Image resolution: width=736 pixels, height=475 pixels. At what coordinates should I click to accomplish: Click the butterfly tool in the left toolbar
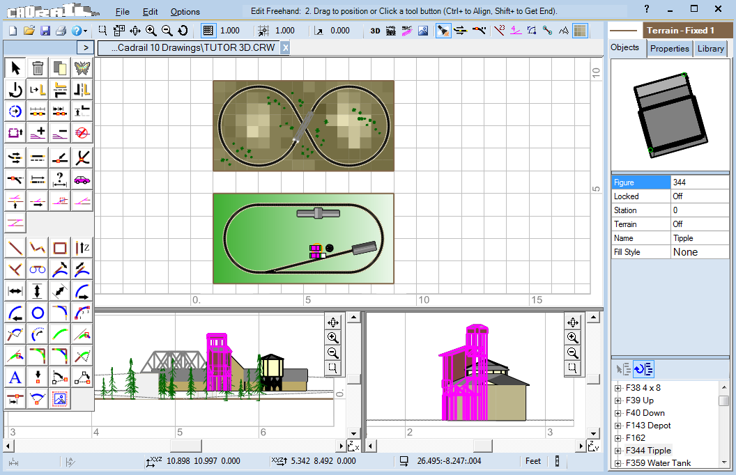pos(82,68)
